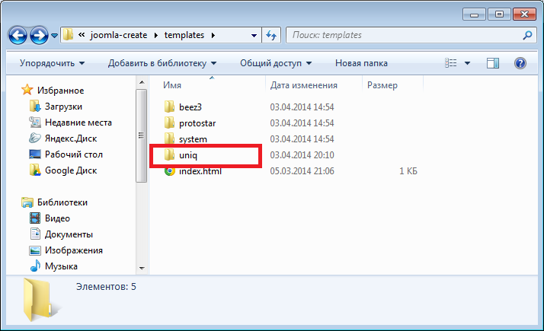
Task: Open the Упорядочить dropdown menu
Action: tap(52, 63)
